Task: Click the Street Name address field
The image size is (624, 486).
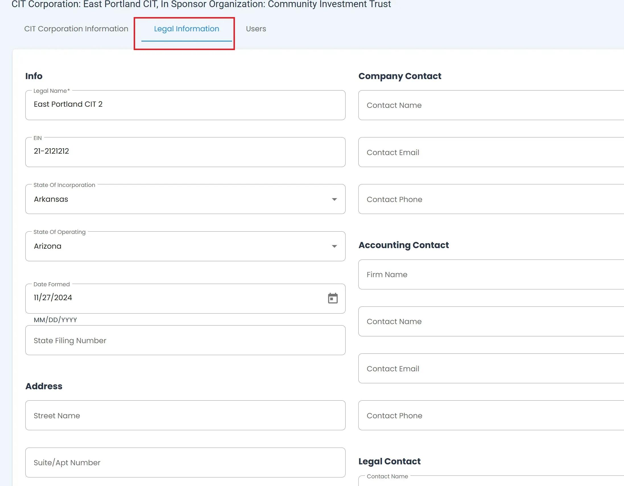Action: [x=185, y=415]
